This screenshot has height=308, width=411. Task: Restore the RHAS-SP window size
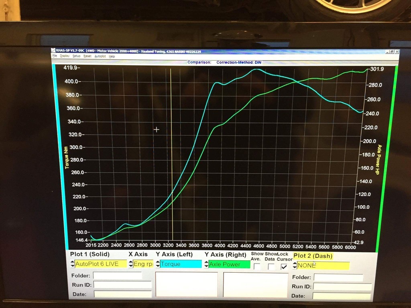point(392,52)
